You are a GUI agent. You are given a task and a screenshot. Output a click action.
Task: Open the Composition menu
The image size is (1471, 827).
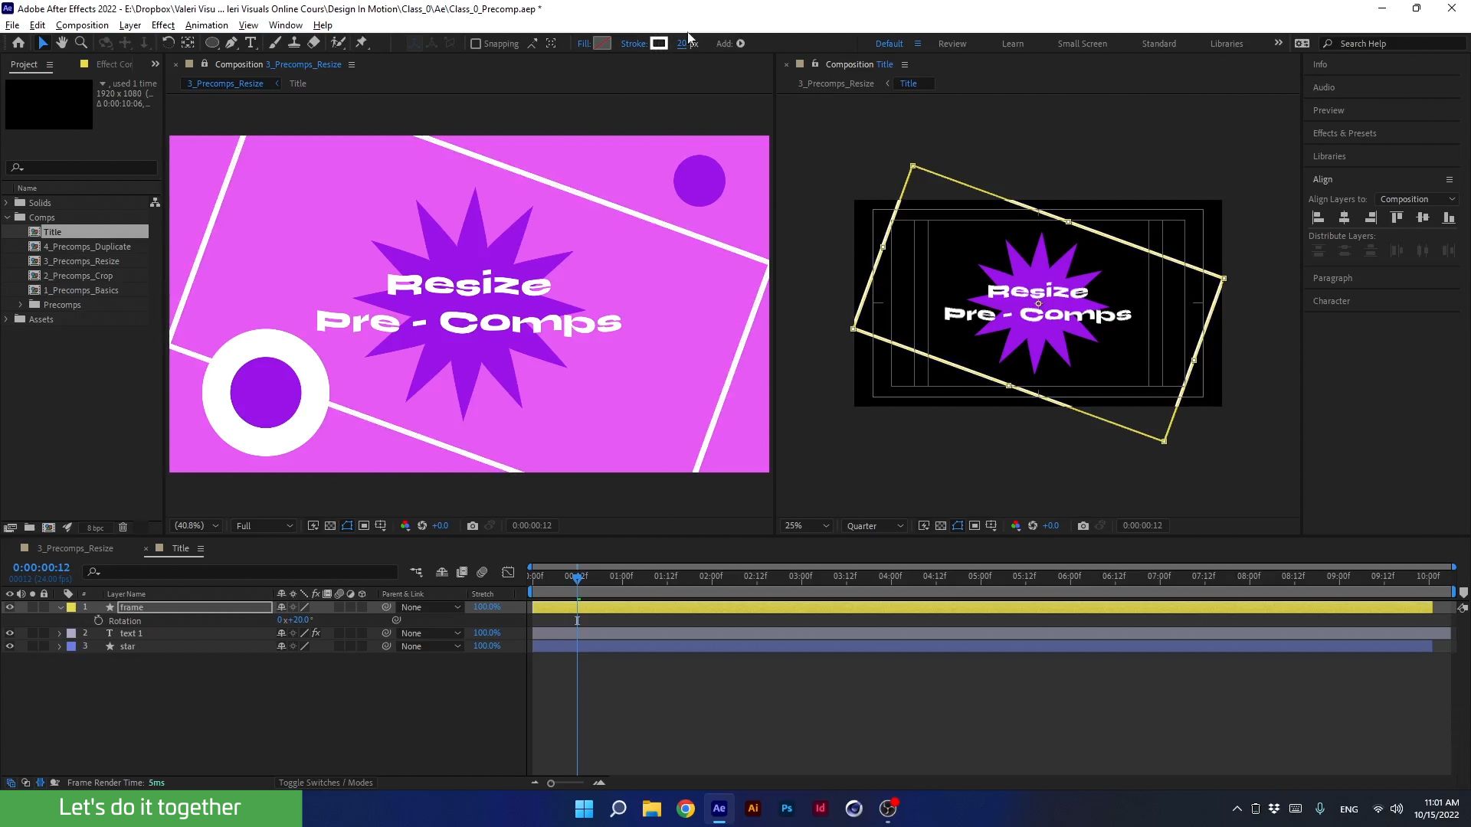pyautogui.click(x=82, y=25)
